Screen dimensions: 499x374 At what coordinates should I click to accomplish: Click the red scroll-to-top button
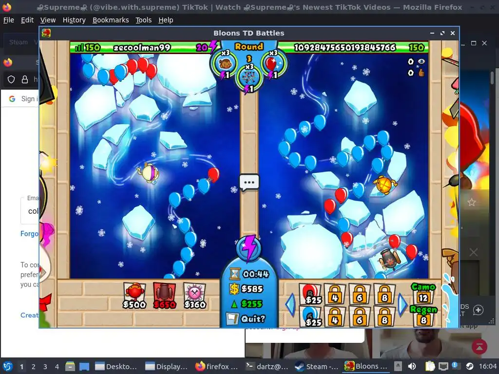point(480,347)
